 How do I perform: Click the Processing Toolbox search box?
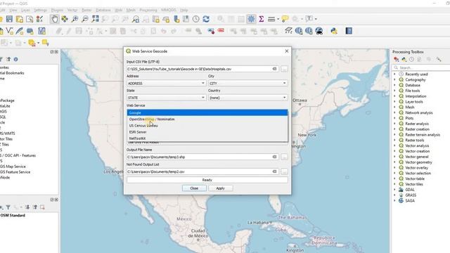coord(421,67)
